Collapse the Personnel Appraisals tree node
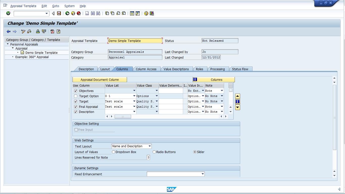 [x=8, y=44]
